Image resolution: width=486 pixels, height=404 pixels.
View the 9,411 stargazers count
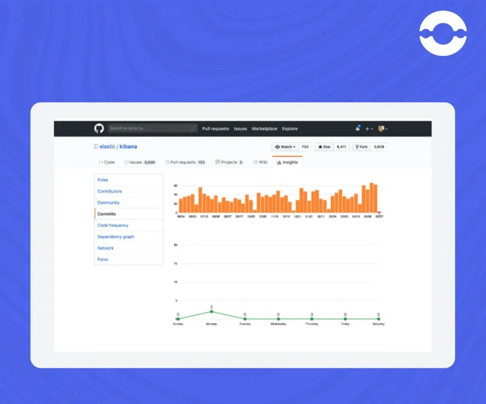click(x=341, y=147)
